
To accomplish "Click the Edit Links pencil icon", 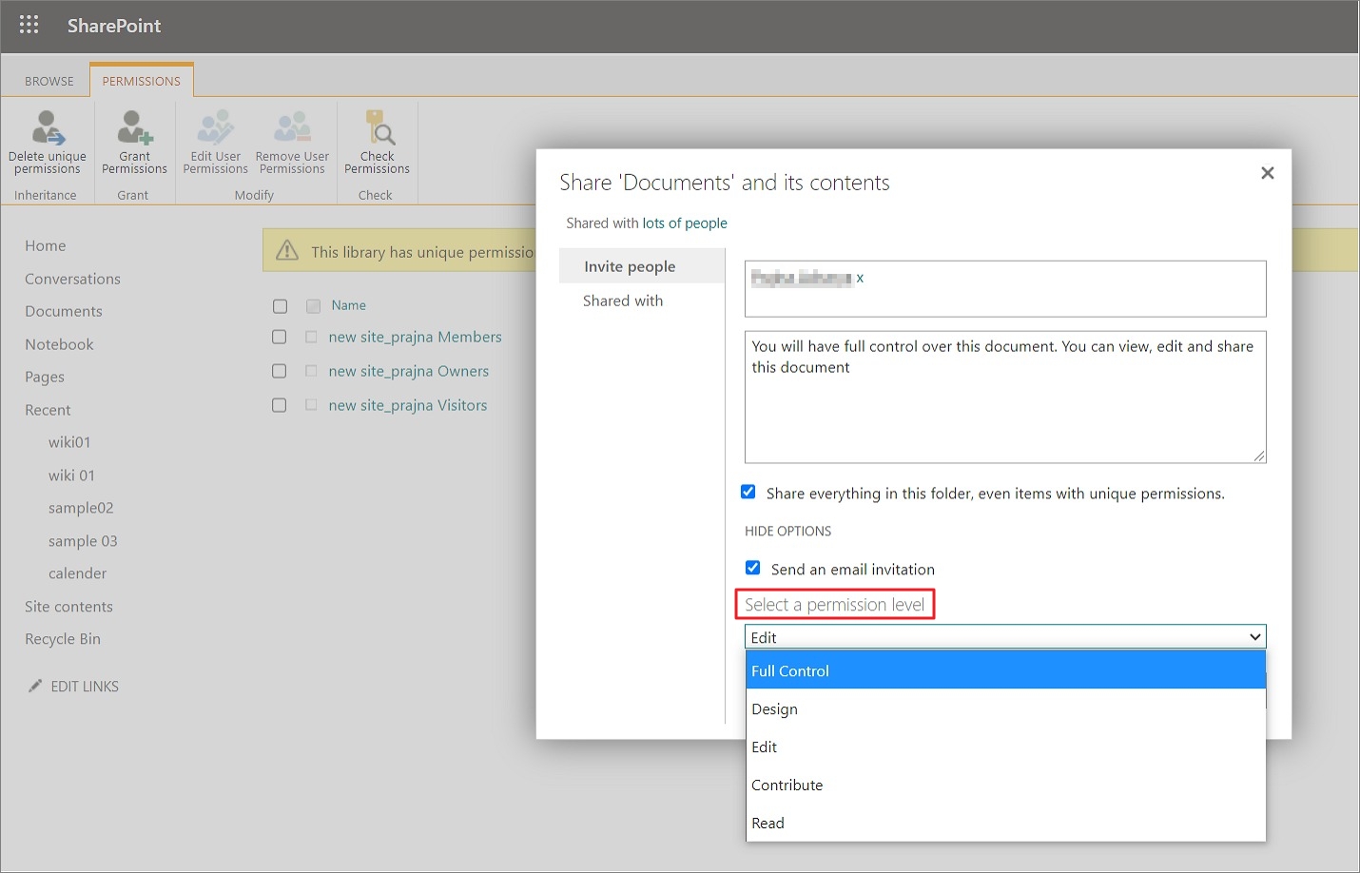I will (x=35, y=685).
